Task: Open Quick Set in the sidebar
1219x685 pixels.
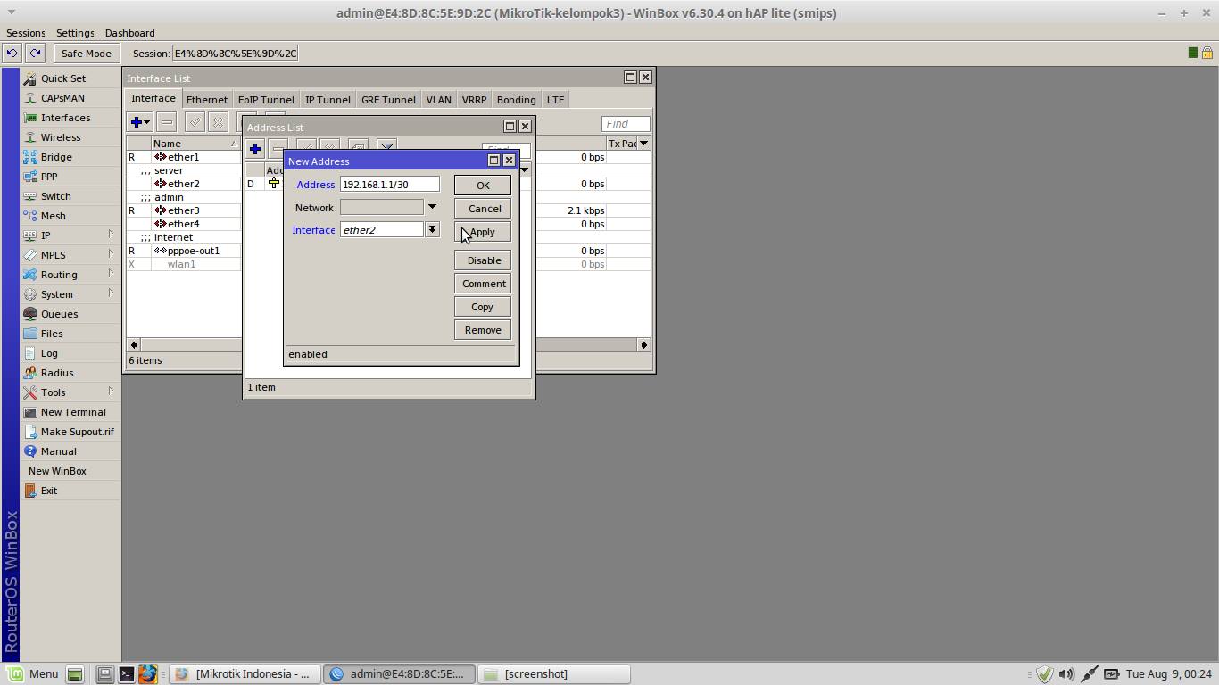Action: pyautogui.click(x=62, y=78)
